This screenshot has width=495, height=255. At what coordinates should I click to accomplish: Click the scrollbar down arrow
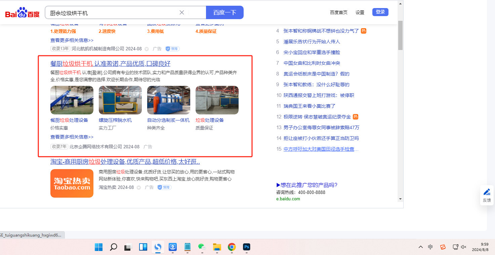pos(400,199)
